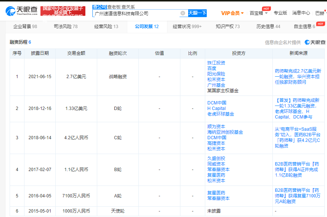Open 专业版 link
Image resolution: width=327 pixels, height=217 pixels.
point(280,13)
